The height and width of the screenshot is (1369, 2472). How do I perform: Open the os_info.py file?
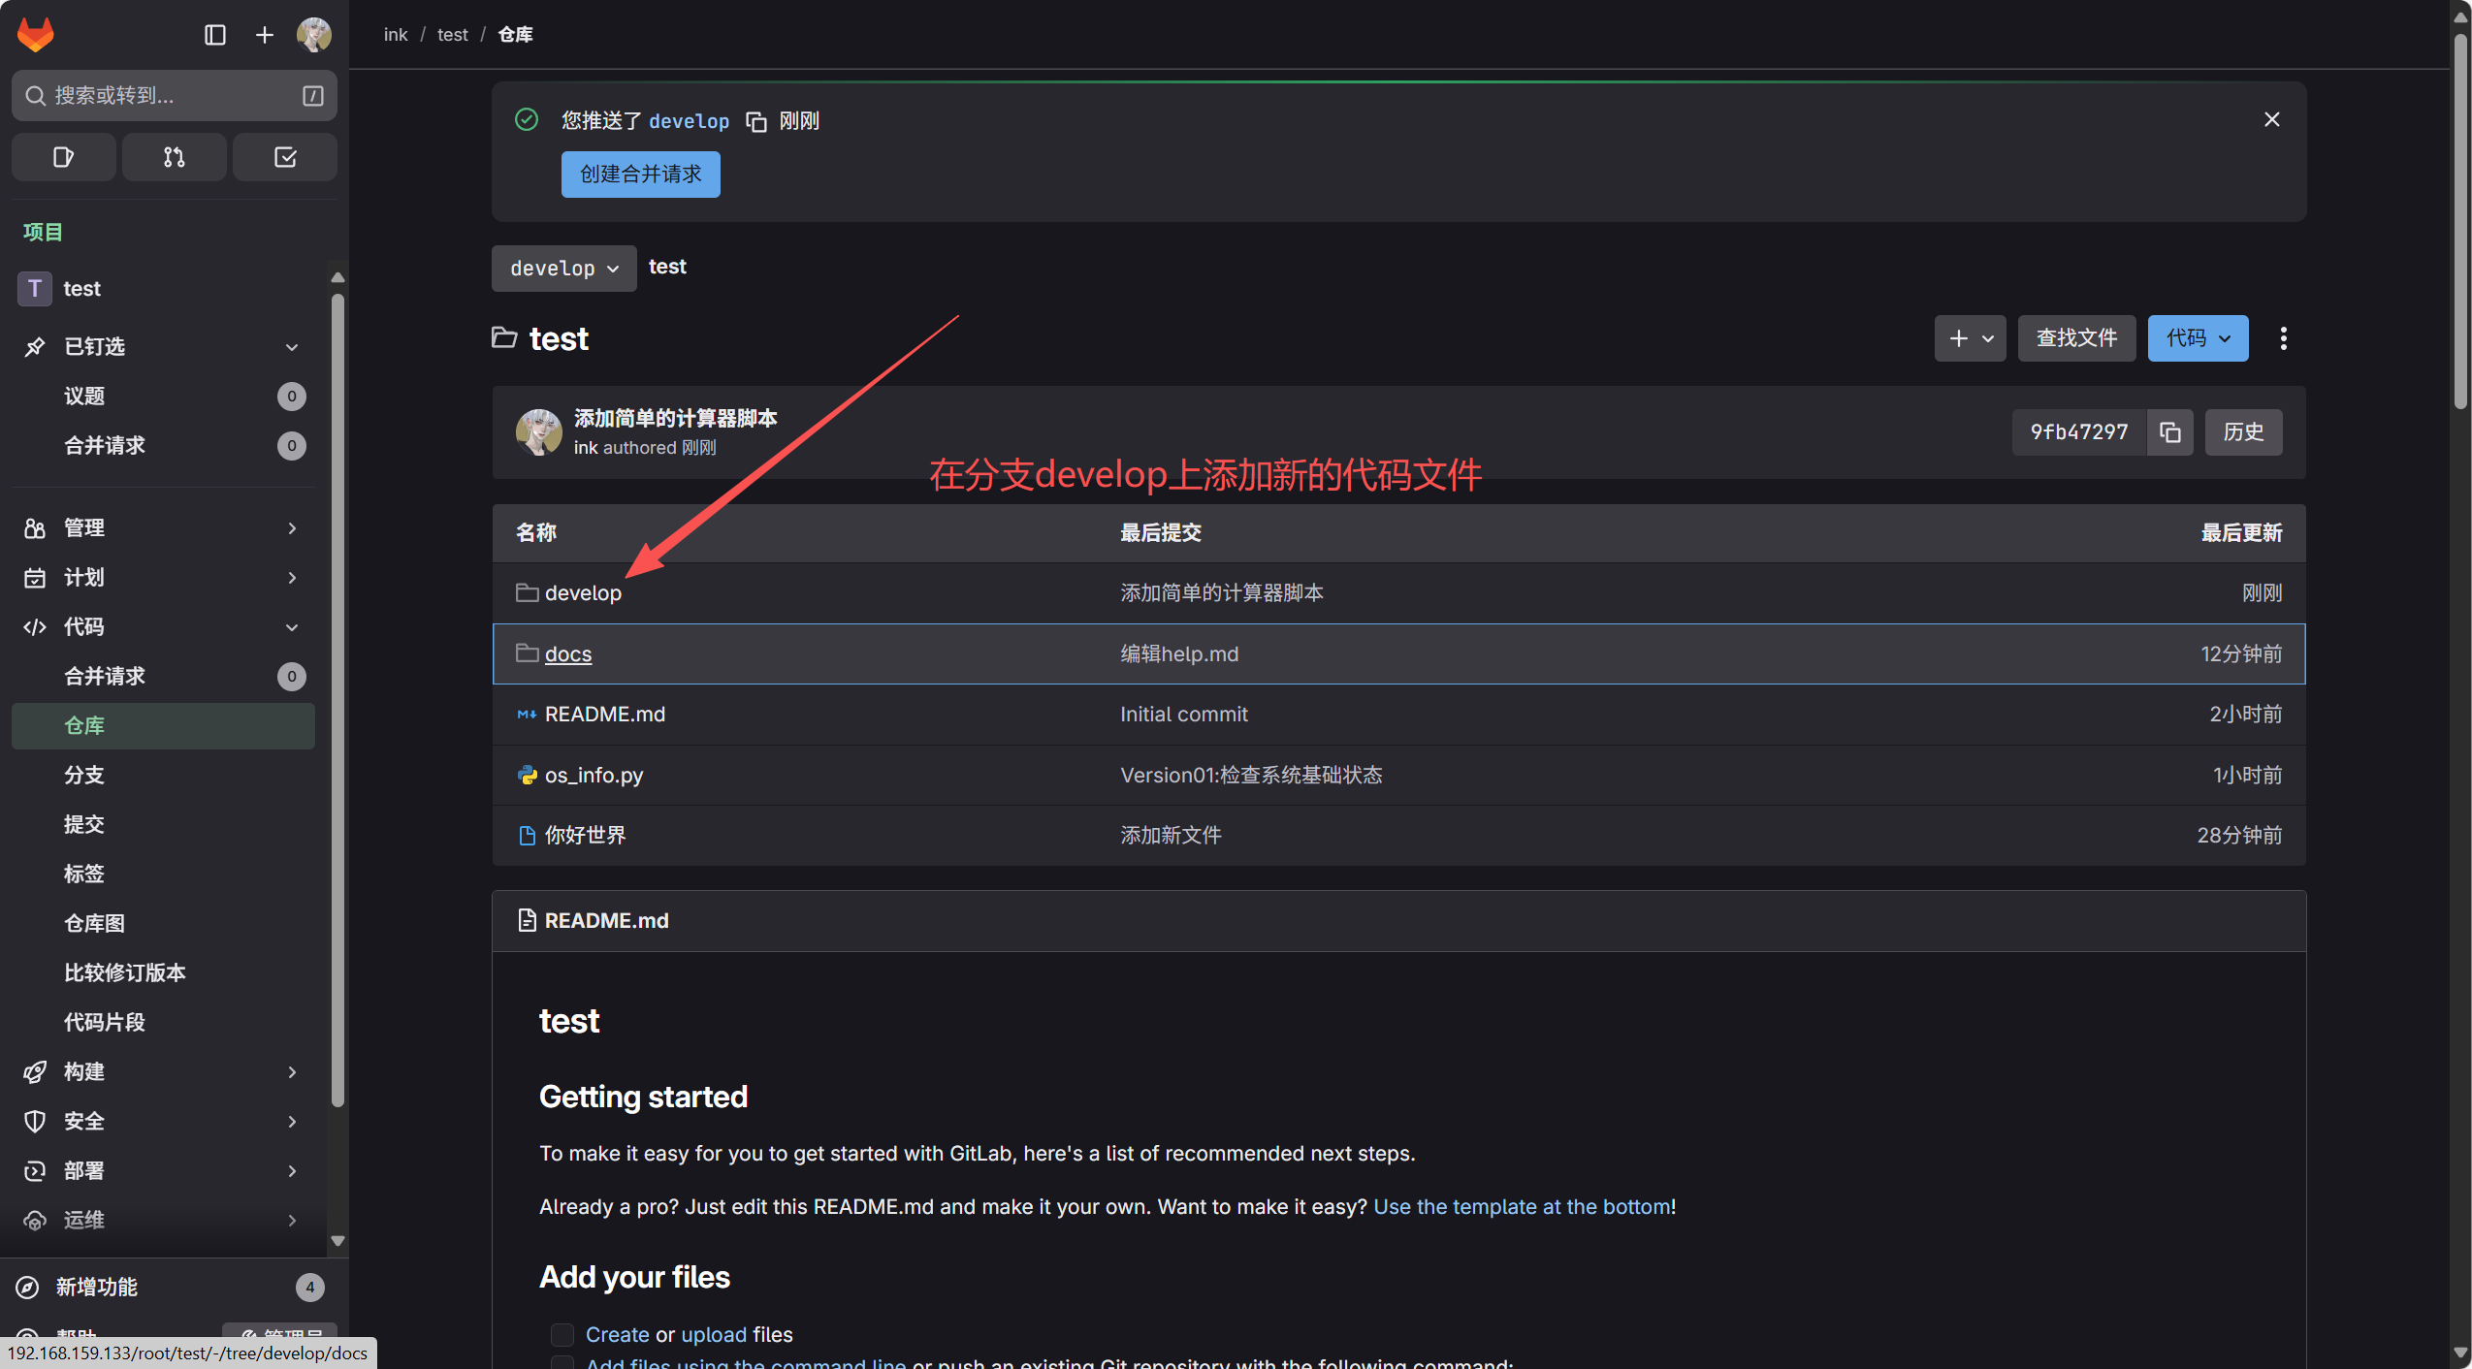594,775
